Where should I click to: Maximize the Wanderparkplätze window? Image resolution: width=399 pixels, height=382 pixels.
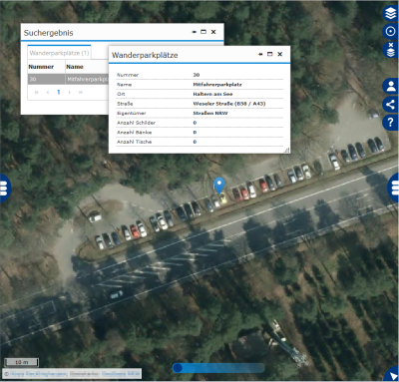click(270, 54)
